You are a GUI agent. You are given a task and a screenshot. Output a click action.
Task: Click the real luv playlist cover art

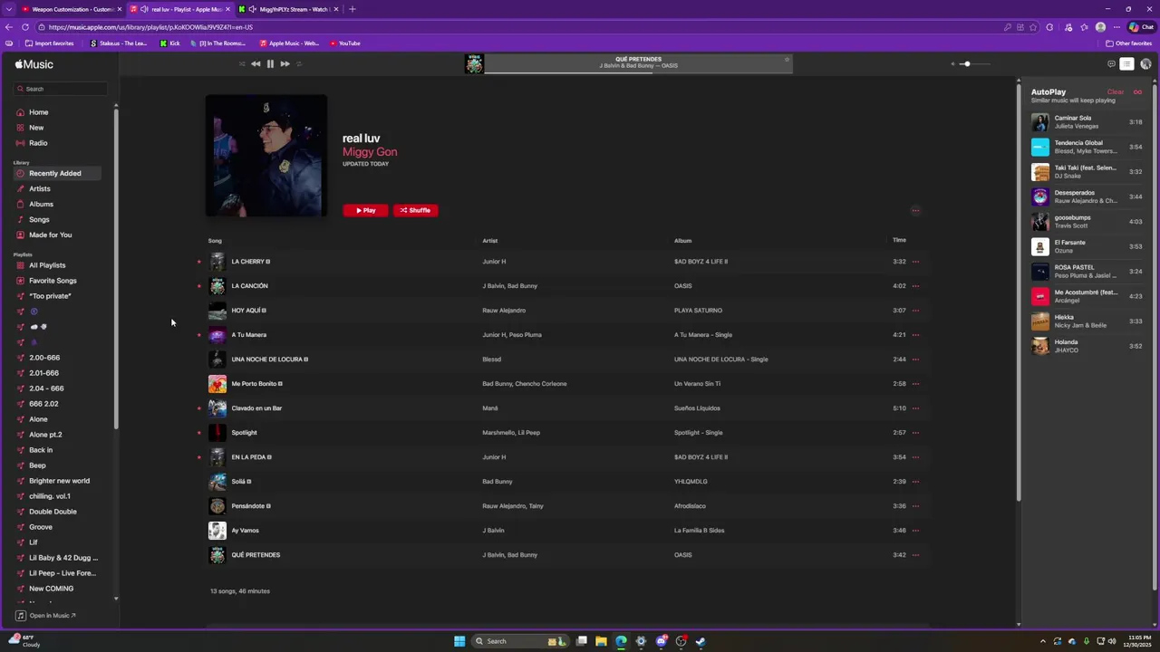click(x=266, y=156)
